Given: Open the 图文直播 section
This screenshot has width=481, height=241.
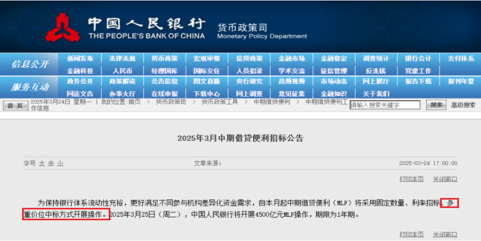Looking at the screenshot, I should point(206,81).
